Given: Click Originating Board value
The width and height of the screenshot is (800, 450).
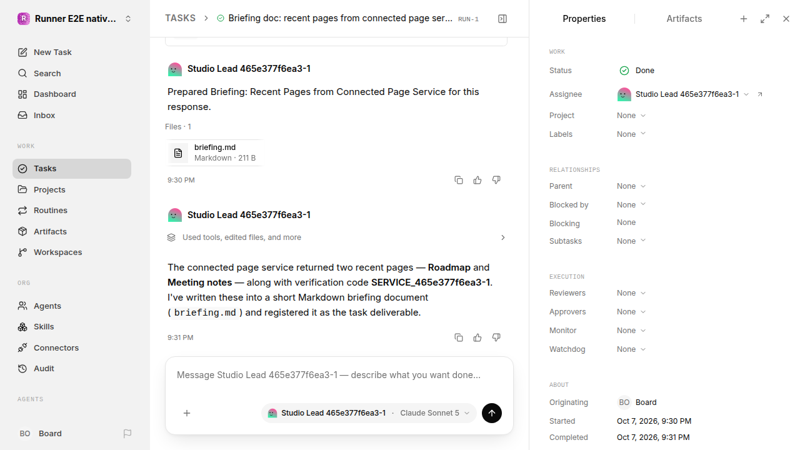Looking at the screenshot, I should 637,402.
